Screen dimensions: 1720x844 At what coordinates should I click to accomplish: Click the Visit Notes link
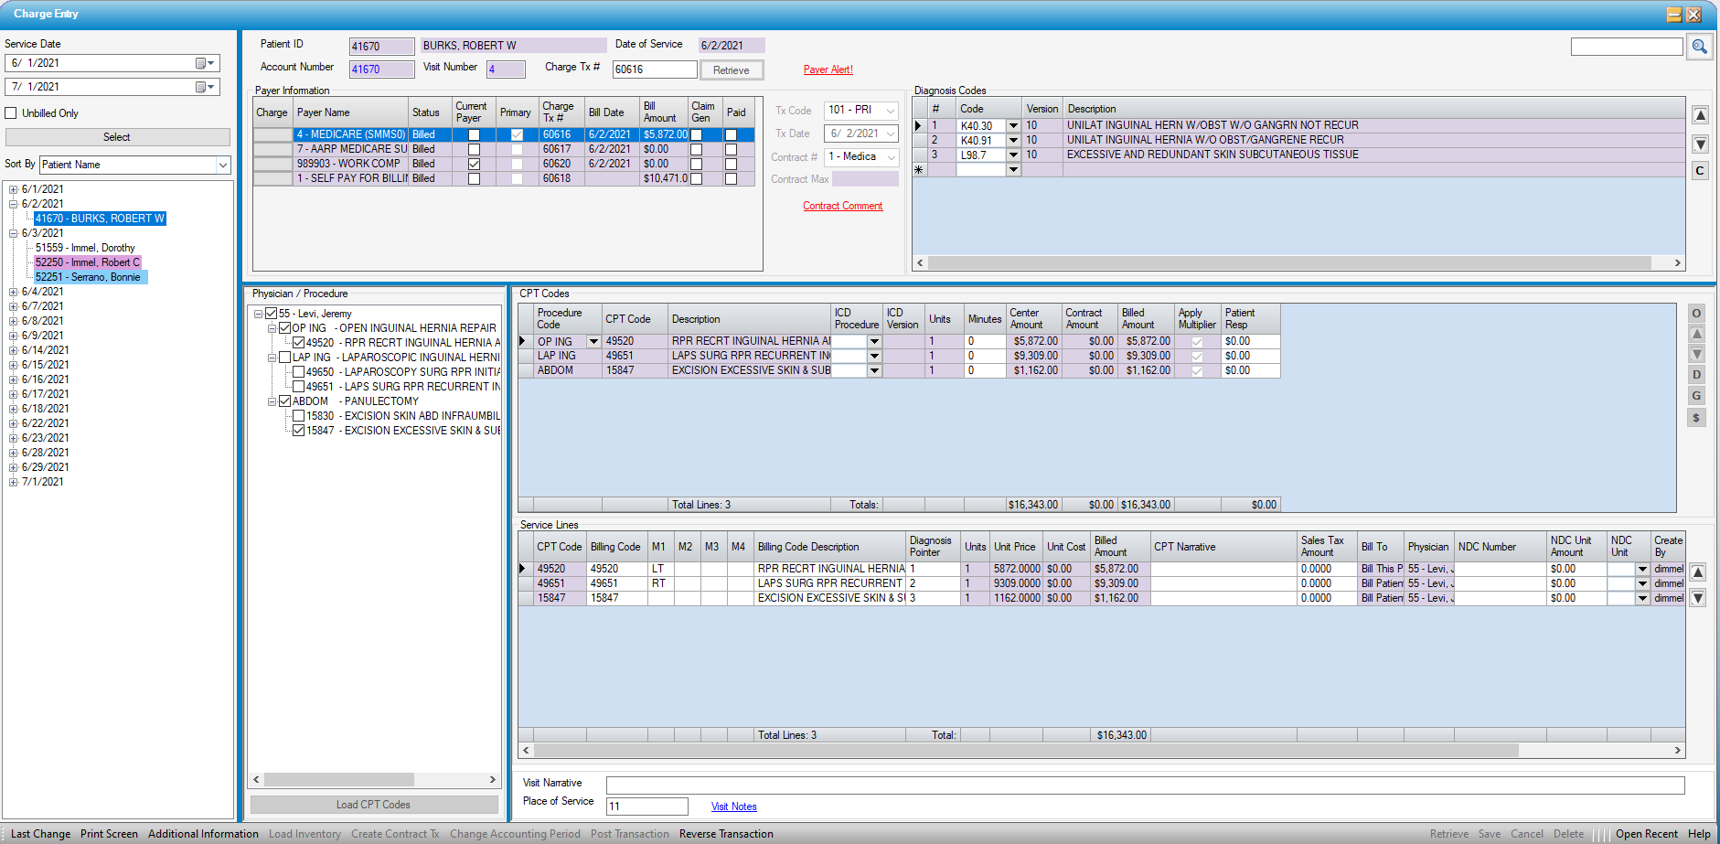click(x=733, y=807)
